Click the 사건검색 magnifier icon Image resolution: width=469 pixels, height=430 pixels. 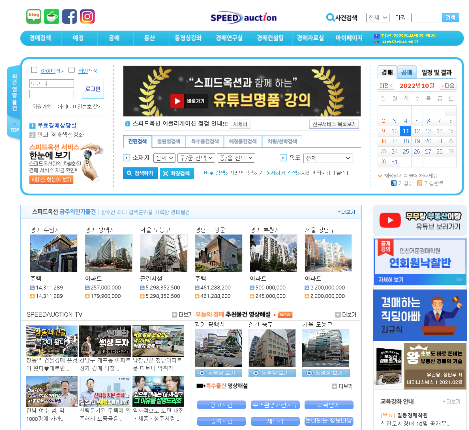(x=330, y=18)
